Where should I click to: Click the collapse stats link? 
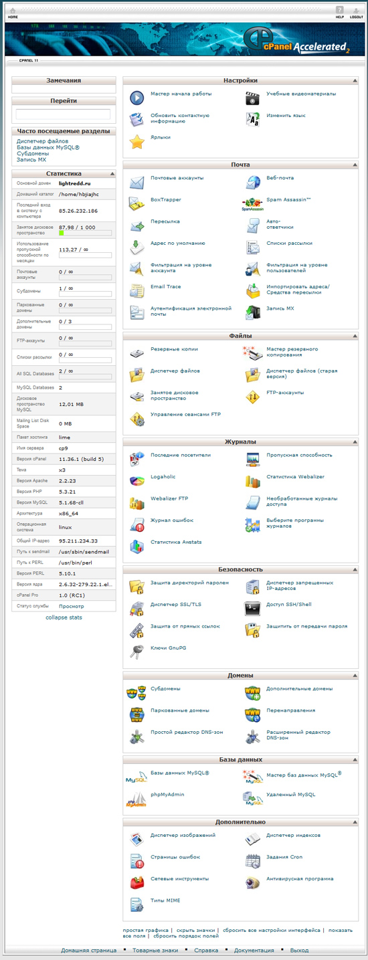(64, 617)
